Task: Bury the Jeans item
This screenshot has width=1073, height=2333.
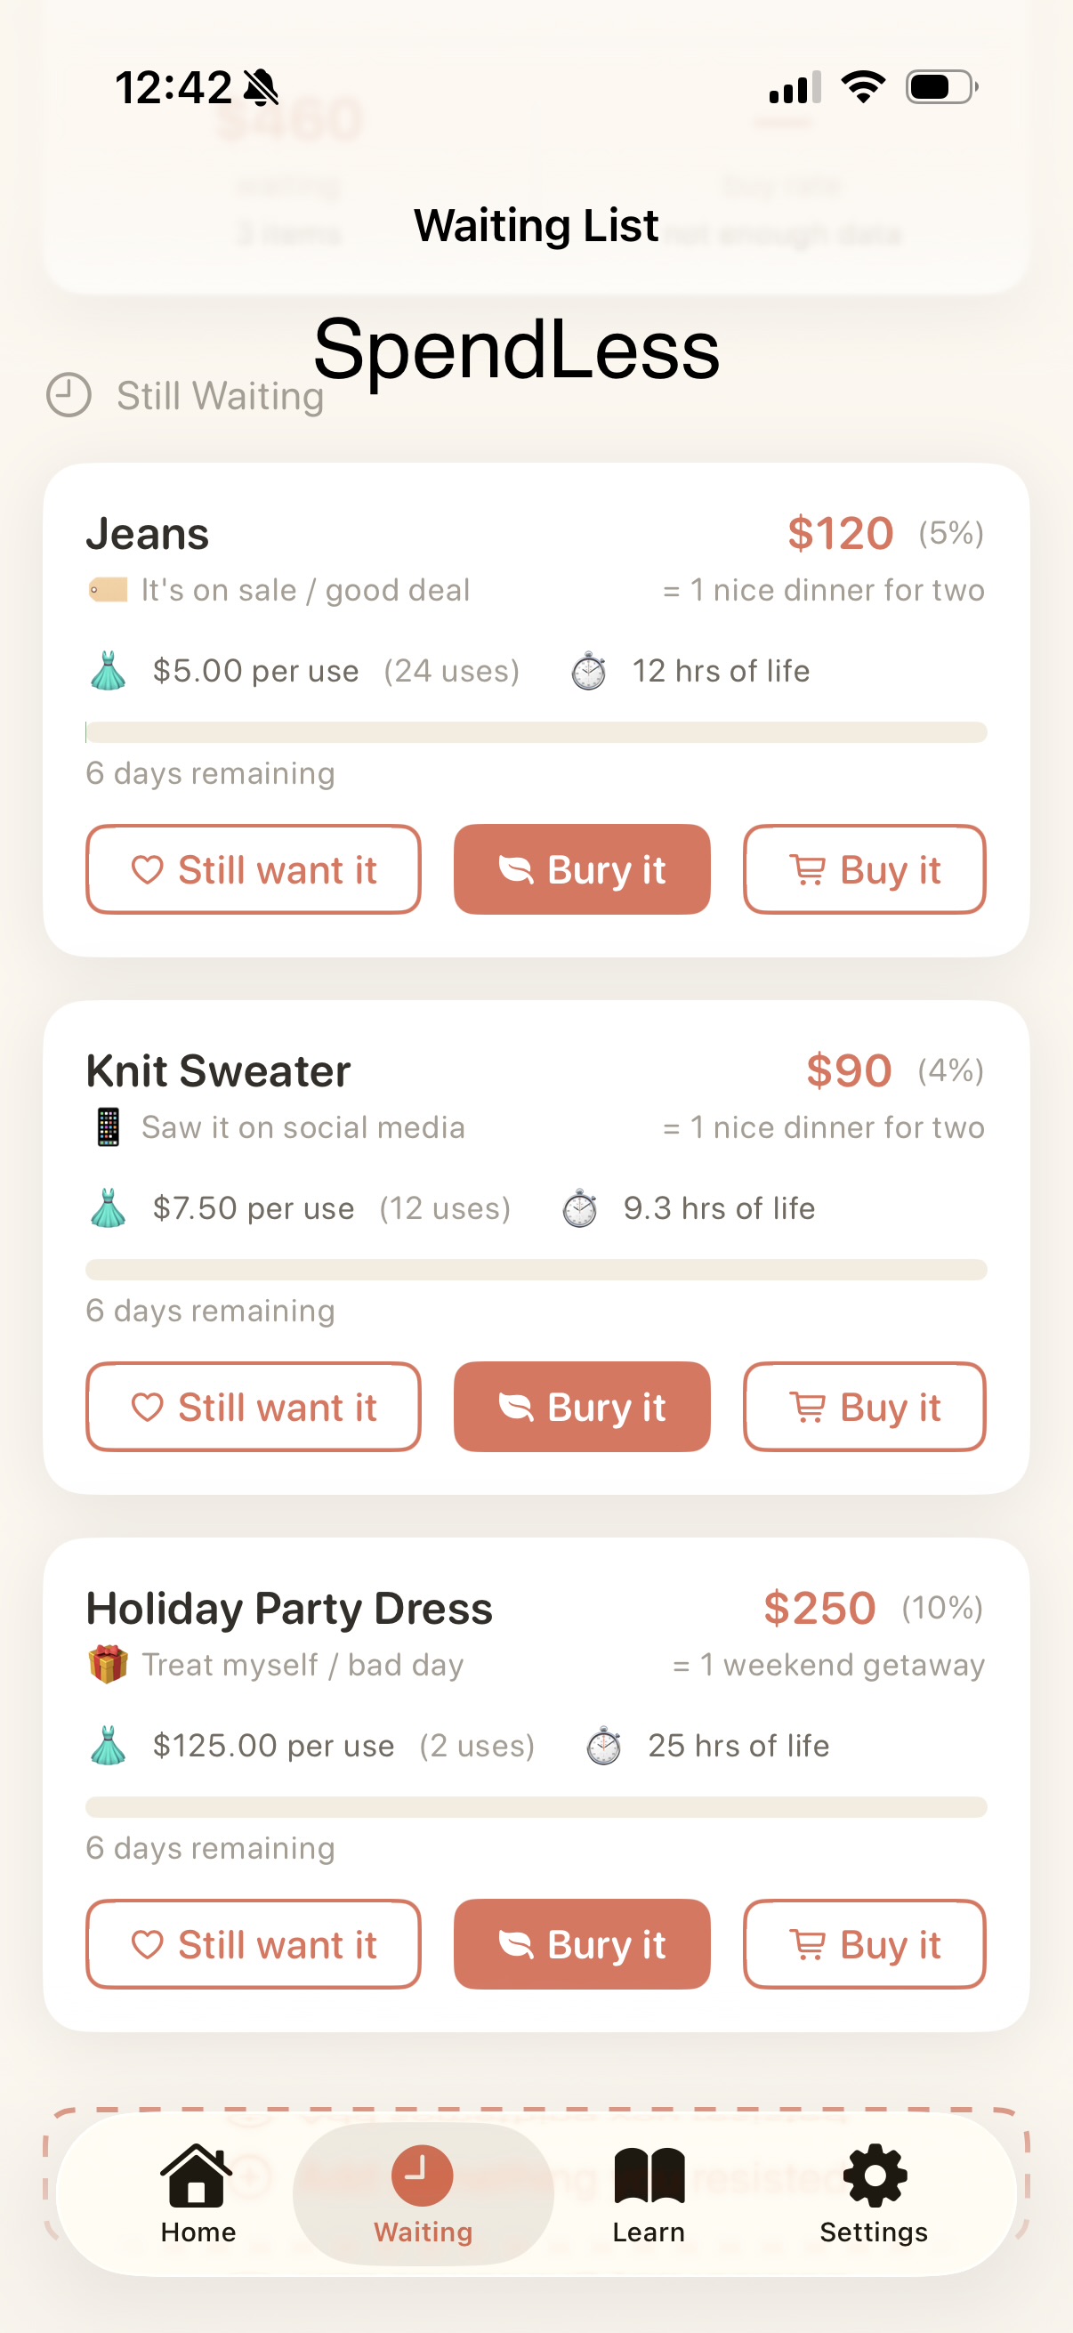Action: point(581,869)
